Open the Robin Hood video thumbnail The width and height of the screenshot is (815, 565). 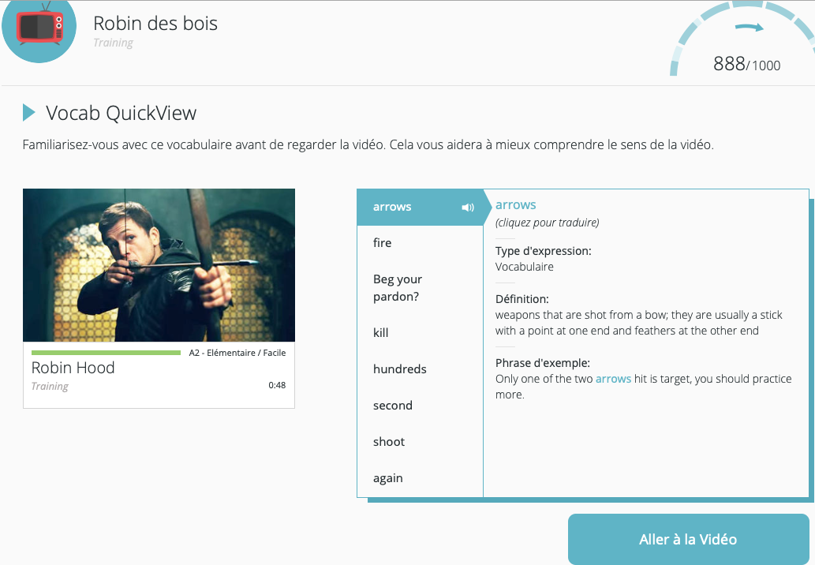[159, 265]
